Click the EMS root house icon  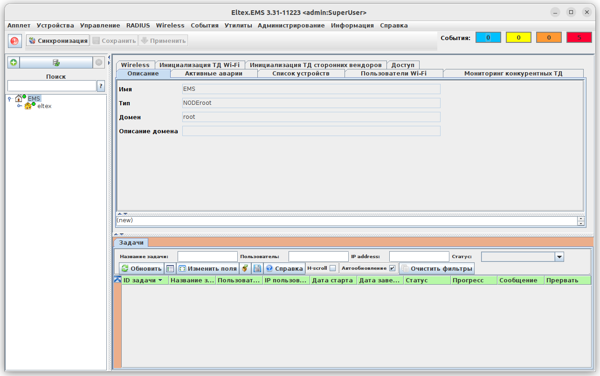pyautogui.click(x=19, y=98)
